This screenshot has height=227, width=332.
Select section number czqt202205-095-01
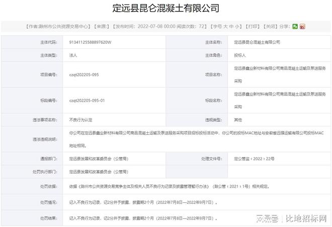87,101
